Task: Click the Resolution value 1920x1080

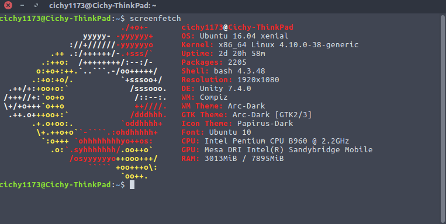Action: point(258,80)
